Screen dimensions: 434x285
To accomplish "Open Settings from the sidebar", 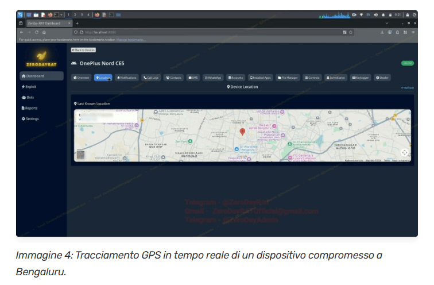I will tap(32, 118).
